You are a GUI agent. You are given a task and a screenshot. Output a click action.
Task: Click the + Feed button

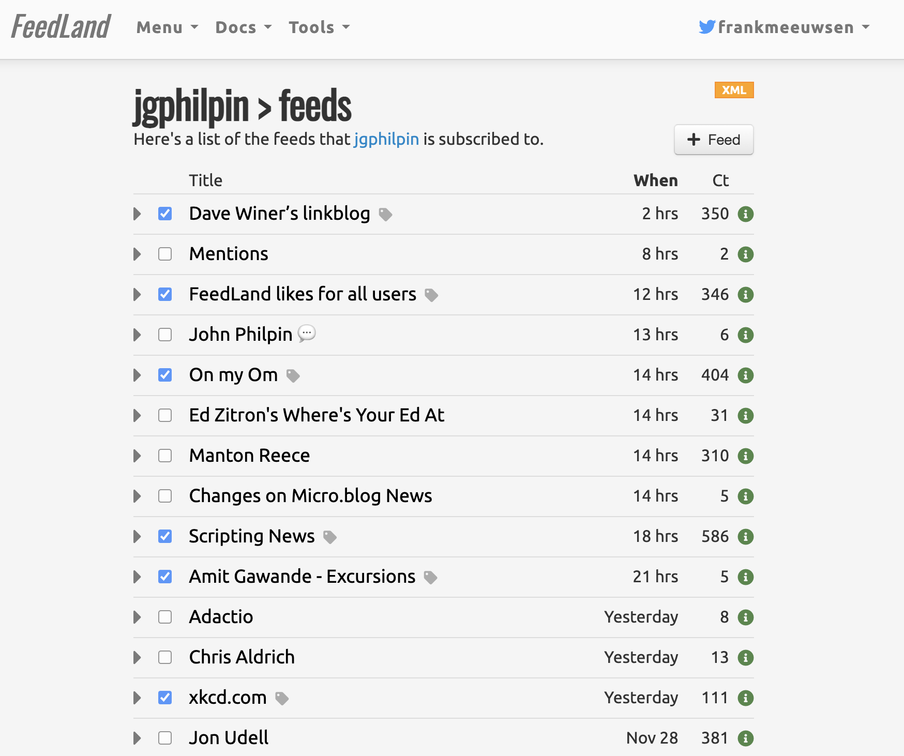(x=714, y=140)
